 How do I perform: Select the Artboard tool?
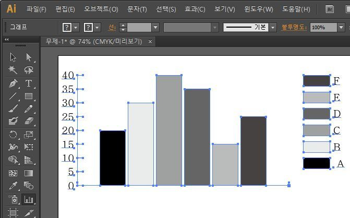(x=13, y=212)
